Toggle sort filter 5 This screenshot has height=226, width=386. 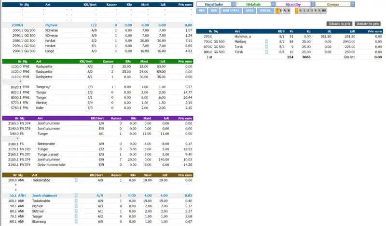point(319,11)
